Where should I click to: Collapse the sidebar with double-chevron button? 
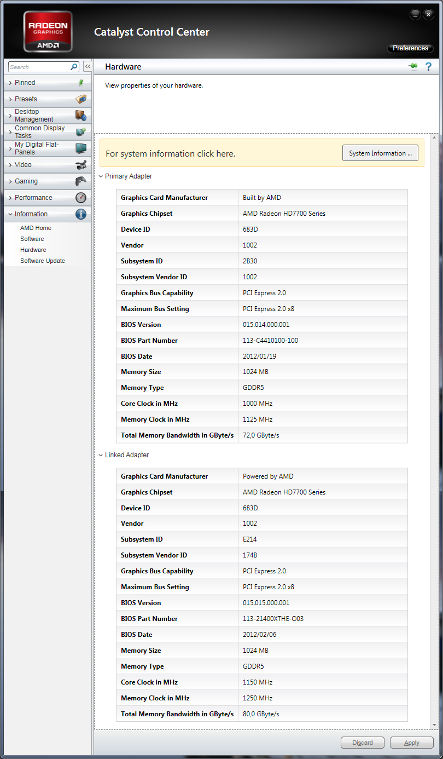coord(88,66)
